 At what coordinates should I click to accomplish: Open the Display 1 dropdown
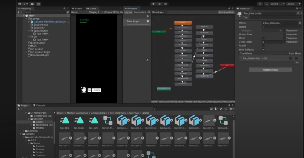(x=96, y=12)
